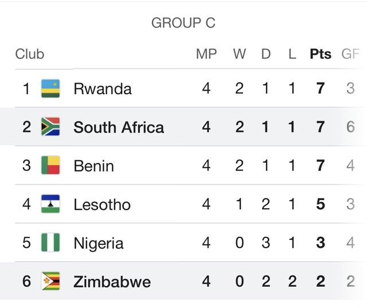Click the Nigeria flag icon

pyautogui.click(x=50, y=242)
